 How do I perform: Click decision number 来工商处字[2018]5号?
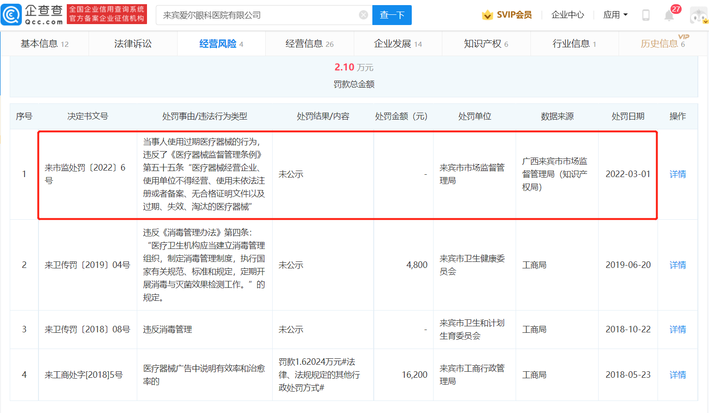[x=83, y=375]
